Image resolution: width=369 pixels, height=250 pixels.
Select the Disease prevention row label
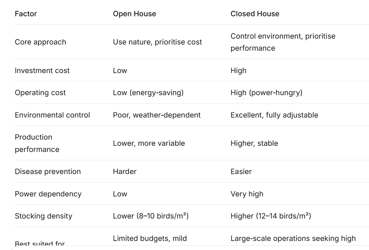coord(48,172)
